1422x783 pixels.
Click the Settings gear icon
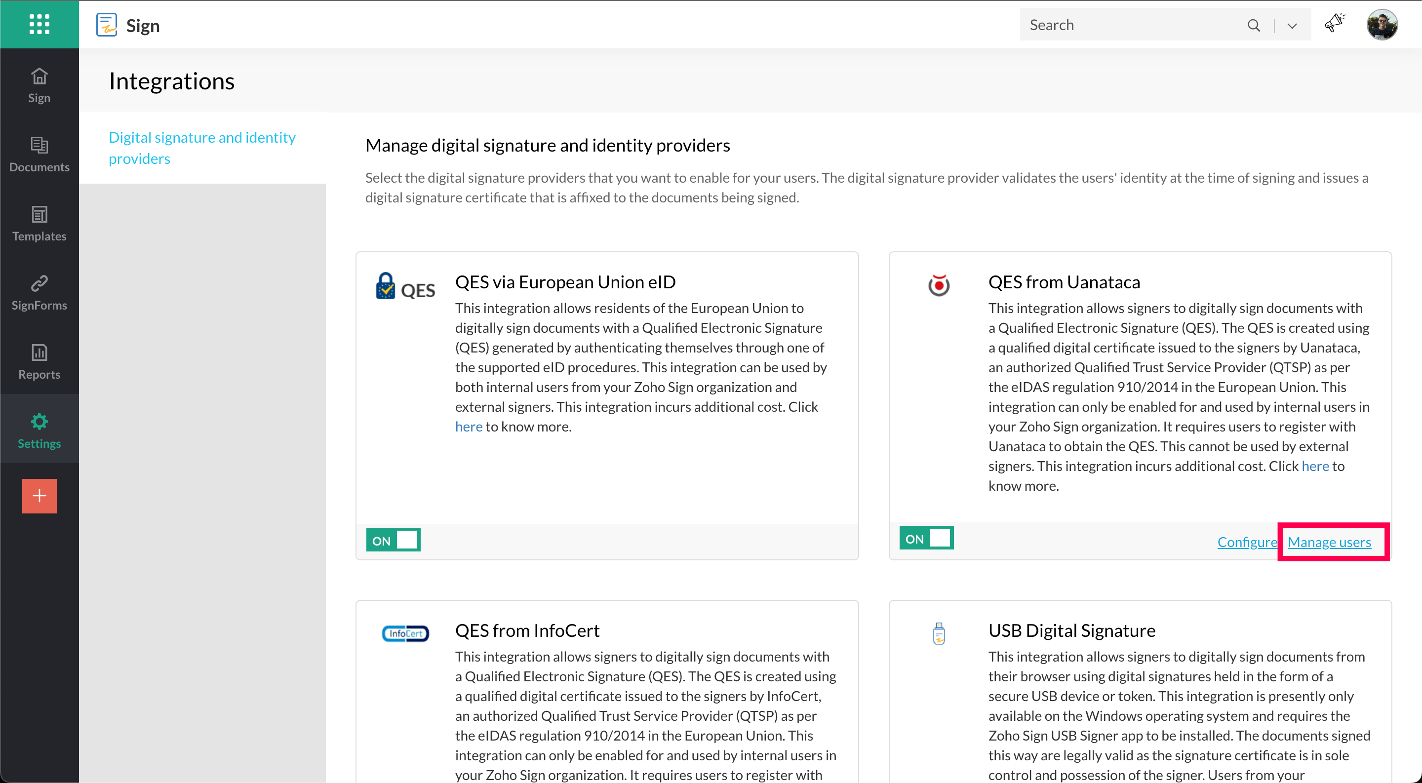[39, 422]
